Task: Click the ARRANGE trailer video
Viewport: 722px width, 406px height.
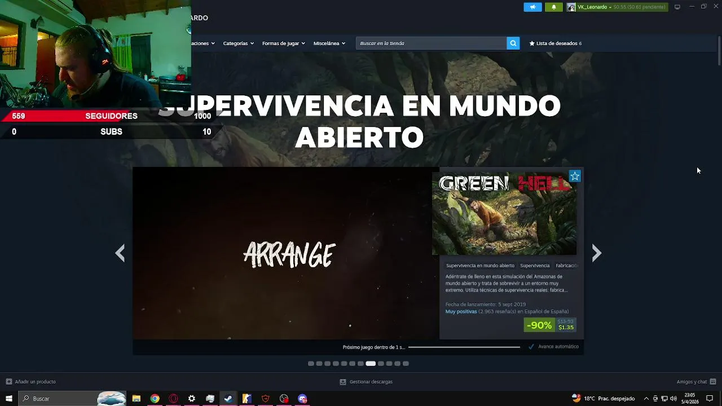Action: pos(286,254)
